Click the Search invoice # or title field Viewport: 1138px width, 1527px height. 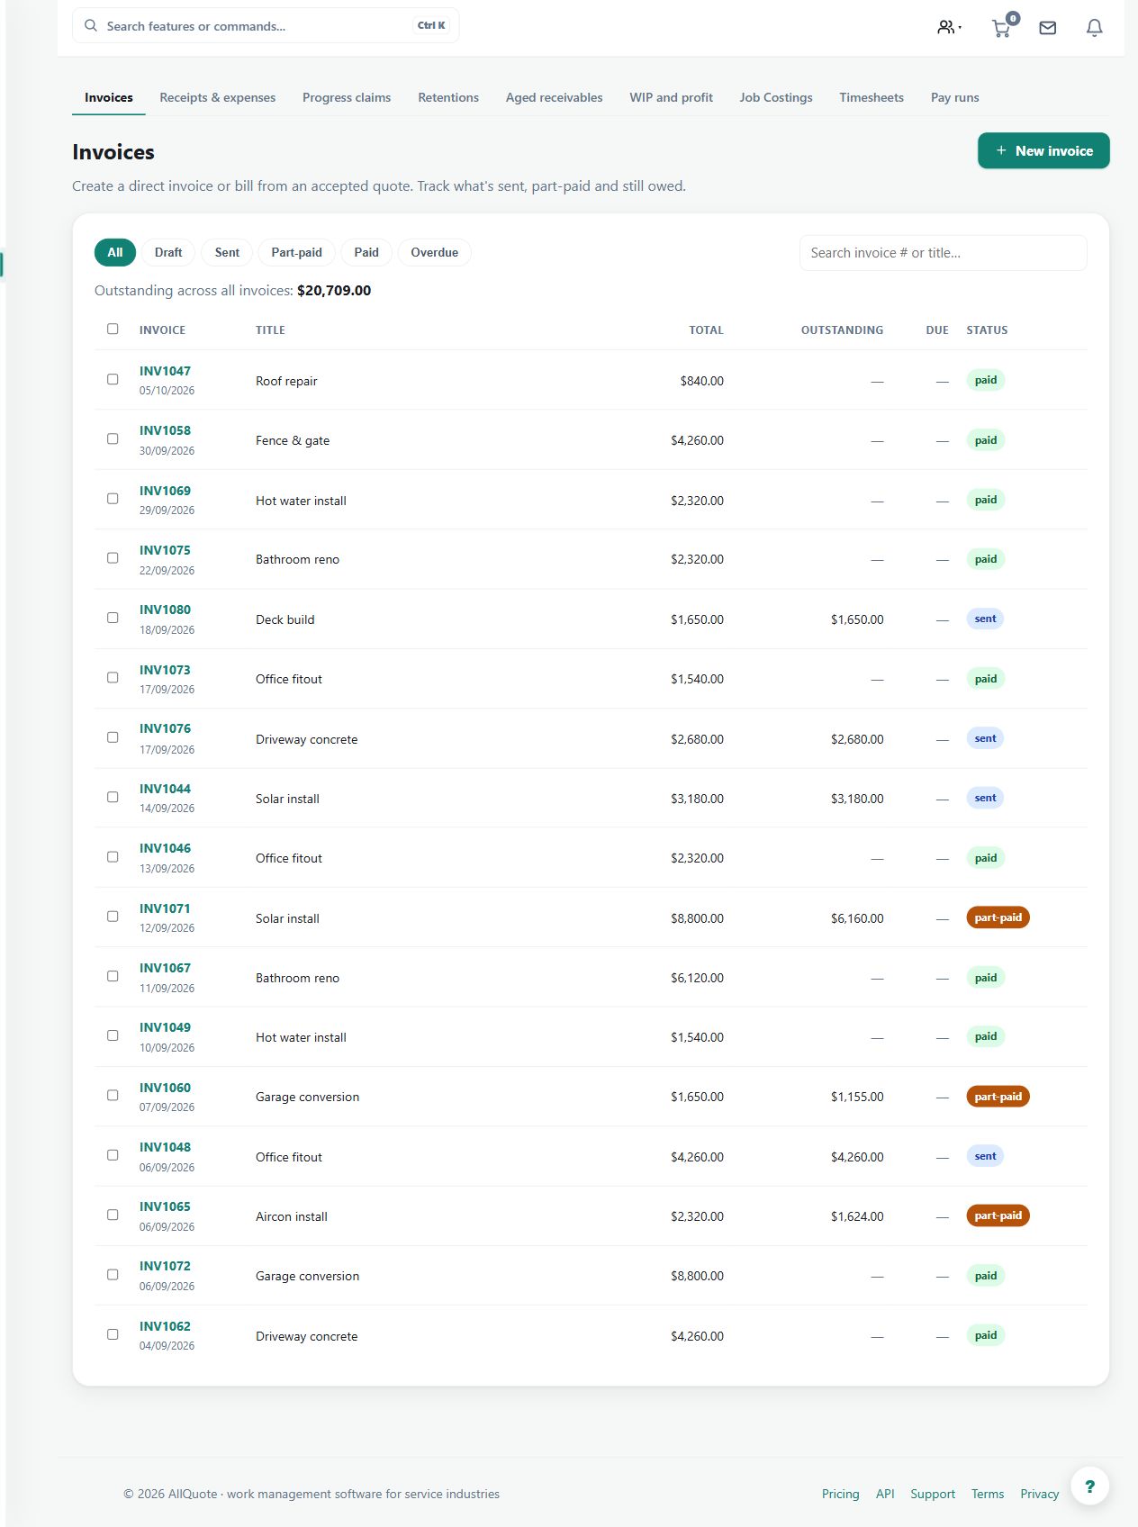pyautogui.click(x=943, y=253)
